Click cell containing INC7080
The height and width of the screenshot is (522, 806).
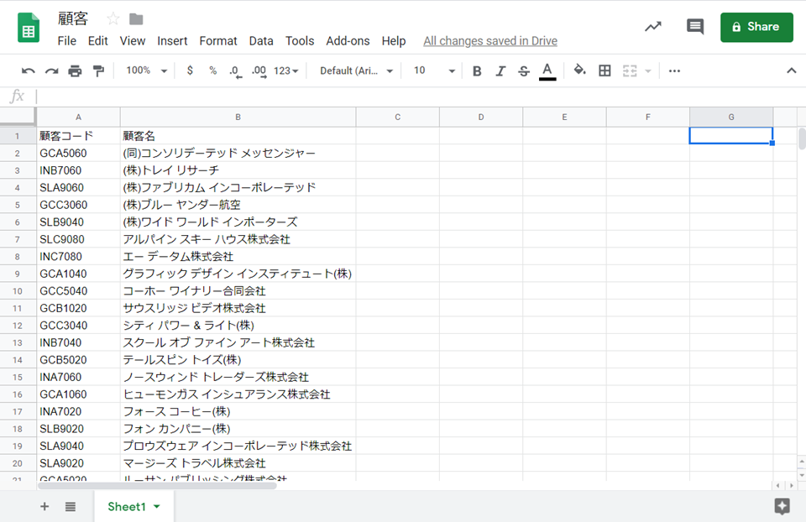coord(78,256)
